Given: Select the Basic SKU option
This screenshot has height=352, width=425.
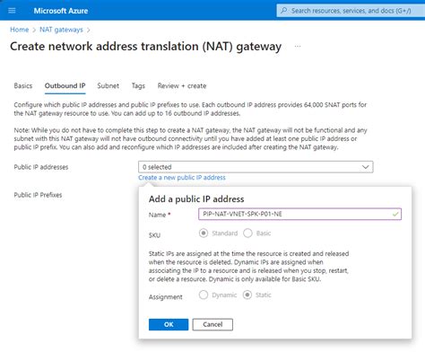Looking at the screenshot, I should click(x=247, y=233).
